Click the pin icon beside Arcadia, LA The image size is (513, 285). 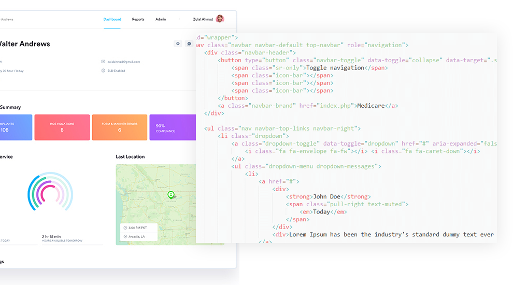tap(125, 237)
